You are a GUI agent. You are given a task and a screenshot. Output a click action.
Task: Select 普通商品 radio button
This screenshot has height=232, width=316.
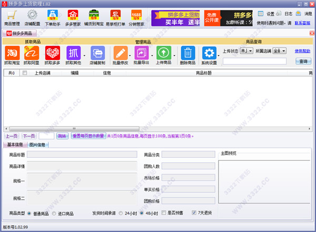(x=29, y=214)
